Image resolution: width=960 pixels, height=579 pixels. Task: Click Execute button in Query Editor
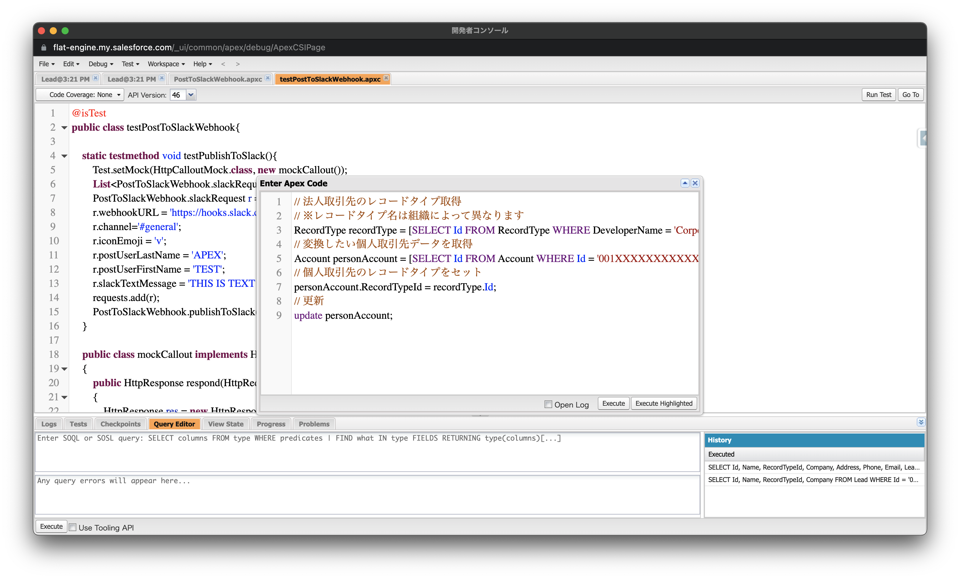(51, 526)
